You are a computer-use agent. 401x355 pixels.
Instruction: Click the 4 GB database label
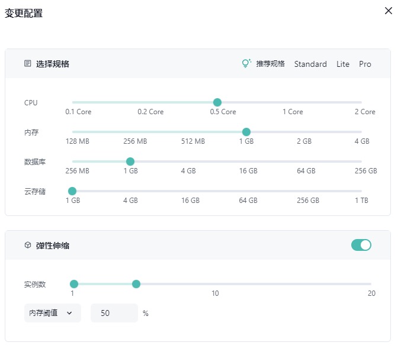(188, 171)
